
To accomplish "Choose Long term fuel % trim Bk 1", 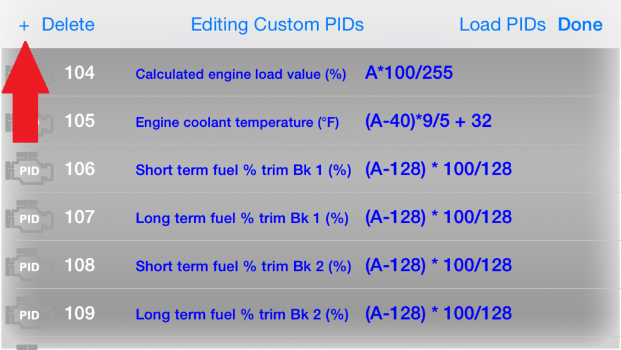I will (242, 218).
